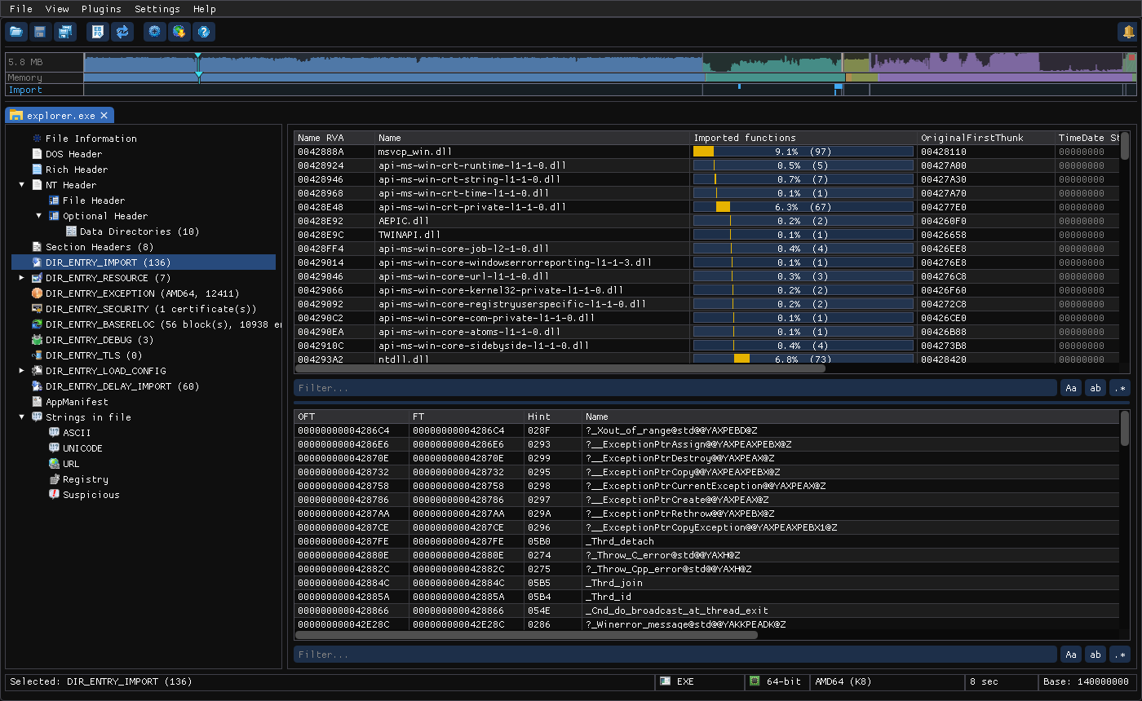Open the File menu

tap(21, 9)
